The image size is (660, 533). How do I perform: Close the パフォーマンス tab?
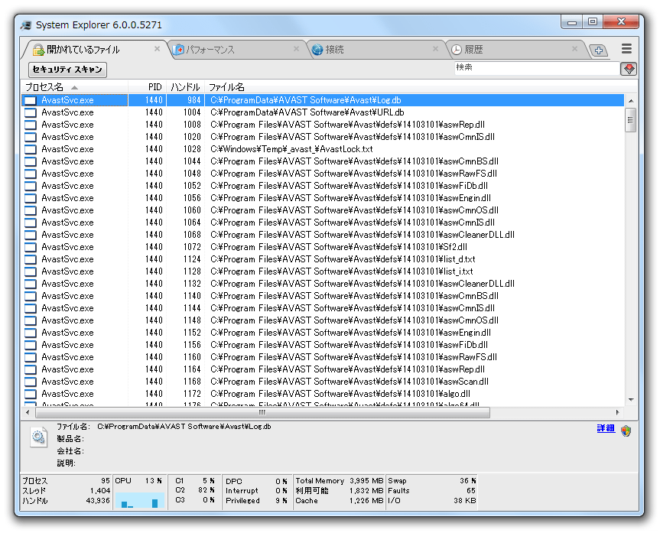coord(296,49)
